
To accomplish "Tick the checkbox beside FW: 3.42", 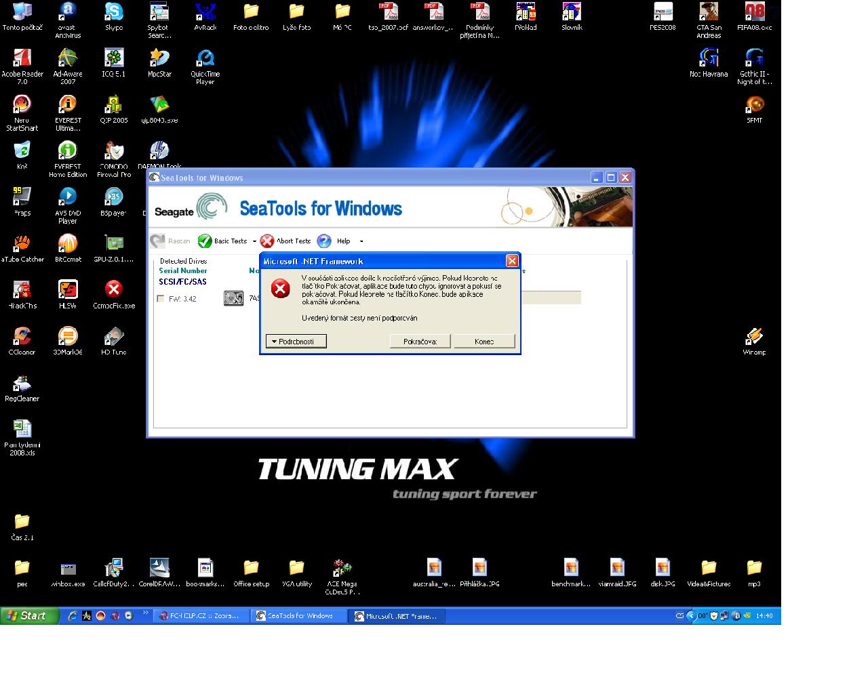I will coord(160,299).
